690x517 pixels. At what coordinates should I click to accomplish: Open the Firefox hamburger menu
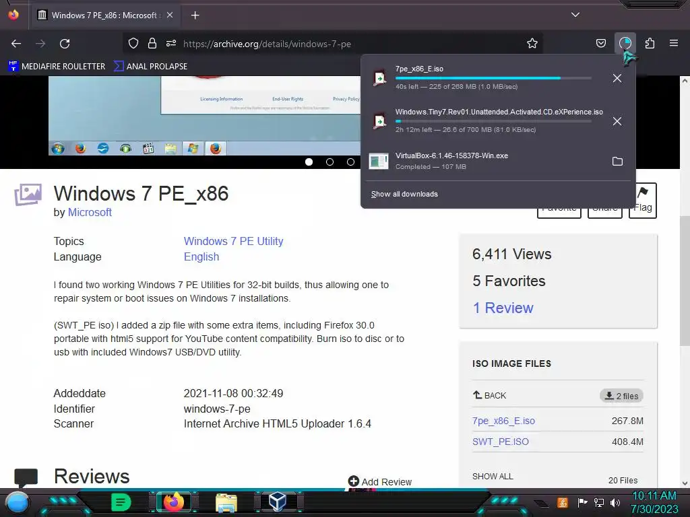[x=674, y=43]
